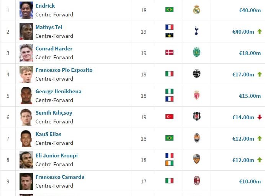Click Semih Kılıçsoy's €14.00m market value
Image resolution: width=265 pixels, height=196 pixels.
[x=243, y=117]
